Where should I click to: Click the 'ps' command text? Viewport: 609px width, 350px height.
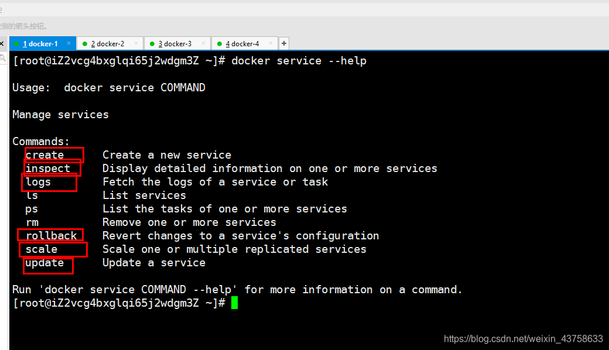click(x=32, y=209)
